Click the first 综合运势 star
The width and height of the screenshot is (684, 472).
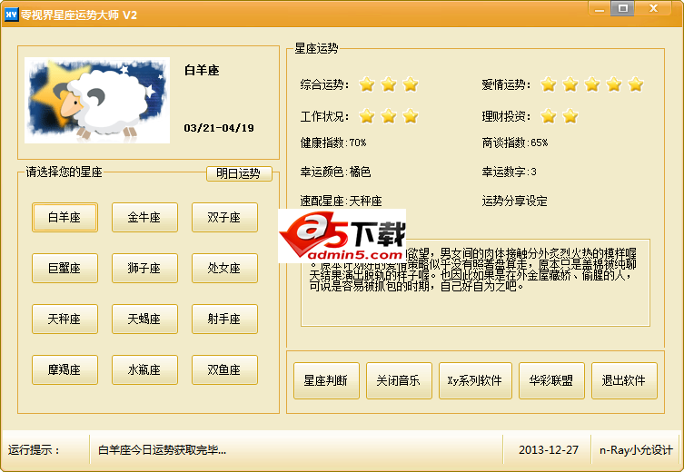click(367, 84)
